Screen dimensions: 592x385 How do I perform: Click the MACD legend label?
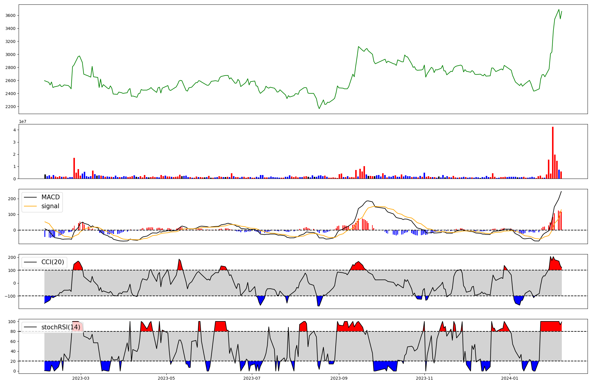(x=50, y=197)
